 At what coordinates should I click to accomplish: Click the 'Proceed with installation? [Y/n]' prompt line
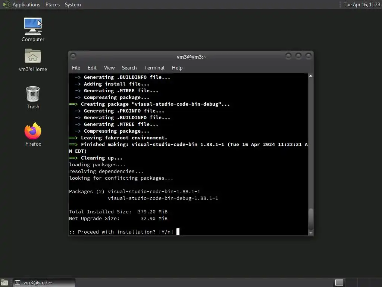pos(121,232)
